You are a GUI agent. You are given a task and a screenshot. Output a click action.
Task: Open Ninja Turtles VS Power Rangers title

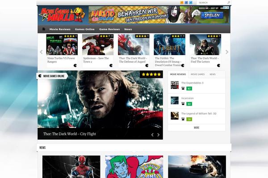tap(61, 60)
